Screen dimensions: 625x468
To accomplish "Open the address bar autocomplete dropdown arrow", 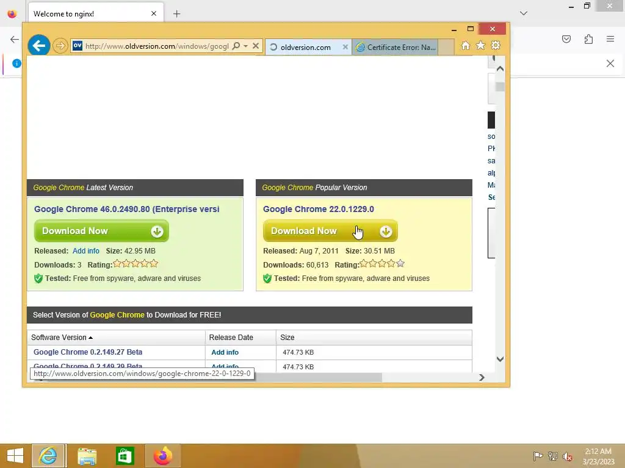I will pos(245,46).
